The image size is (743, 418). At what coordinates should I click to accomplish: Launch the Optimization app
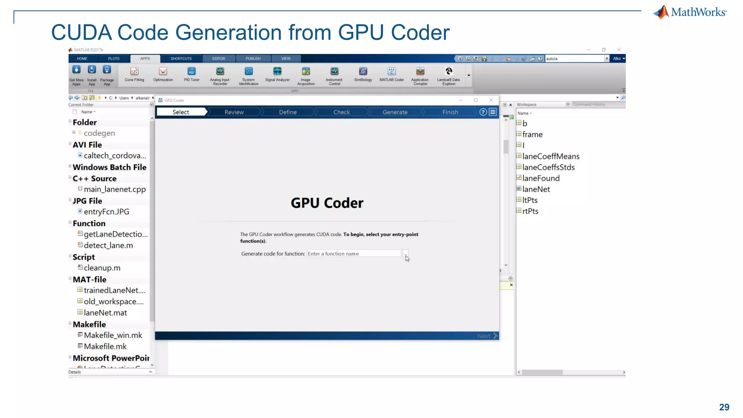(x=163, y=75)
